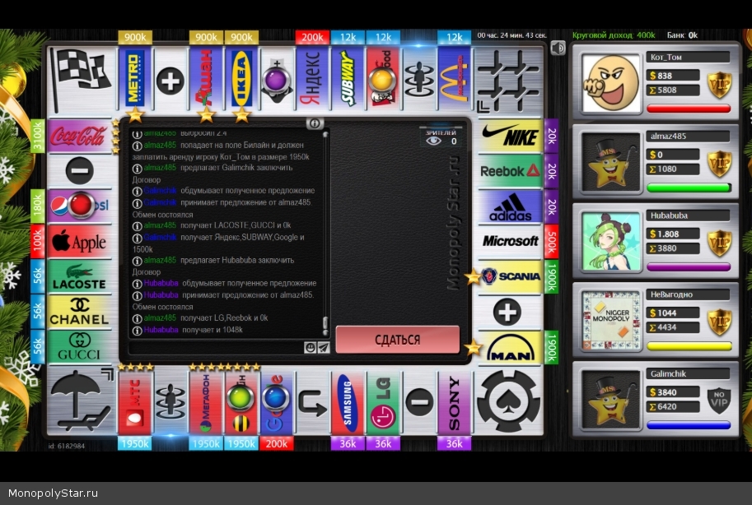Click the SUBWAY property tile
This screenshot has height=505, width=752.
pos(348,79)
